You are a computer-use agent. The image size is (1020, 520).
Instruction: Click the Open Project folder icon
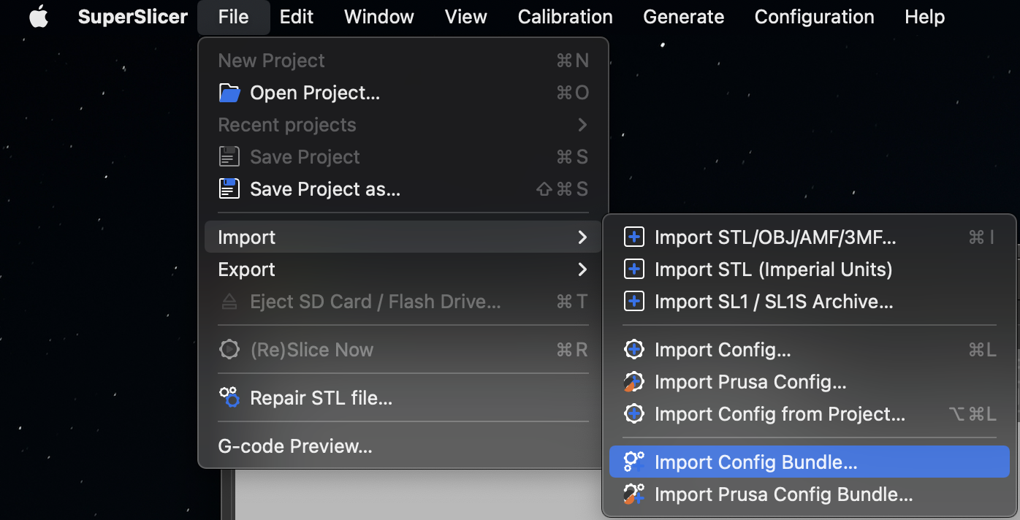pyautogui.click(x=229, y=92)
